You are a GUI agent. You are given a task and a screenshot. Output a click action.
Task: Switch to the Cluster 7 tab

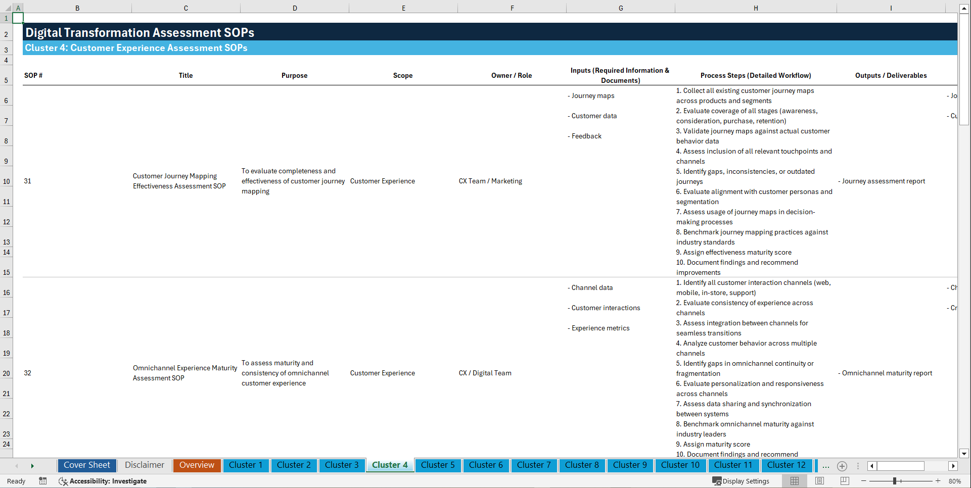coord(534,465)
